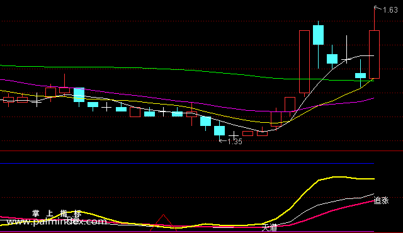Click the 追涨 indicator label
Image resolution: width=403 pixels, height=233 pixels.
[x=381, y=200]
